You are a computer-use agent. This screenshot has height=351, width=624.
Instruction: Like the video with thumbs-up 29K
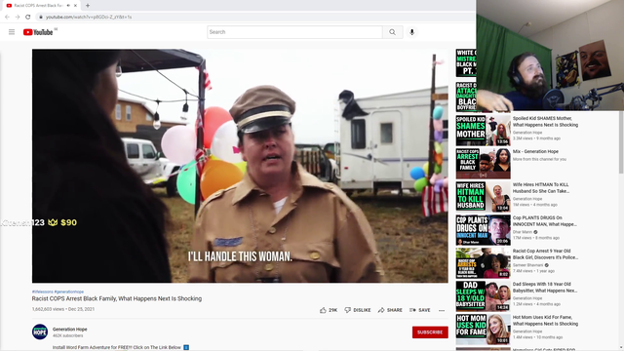point(329,310)
